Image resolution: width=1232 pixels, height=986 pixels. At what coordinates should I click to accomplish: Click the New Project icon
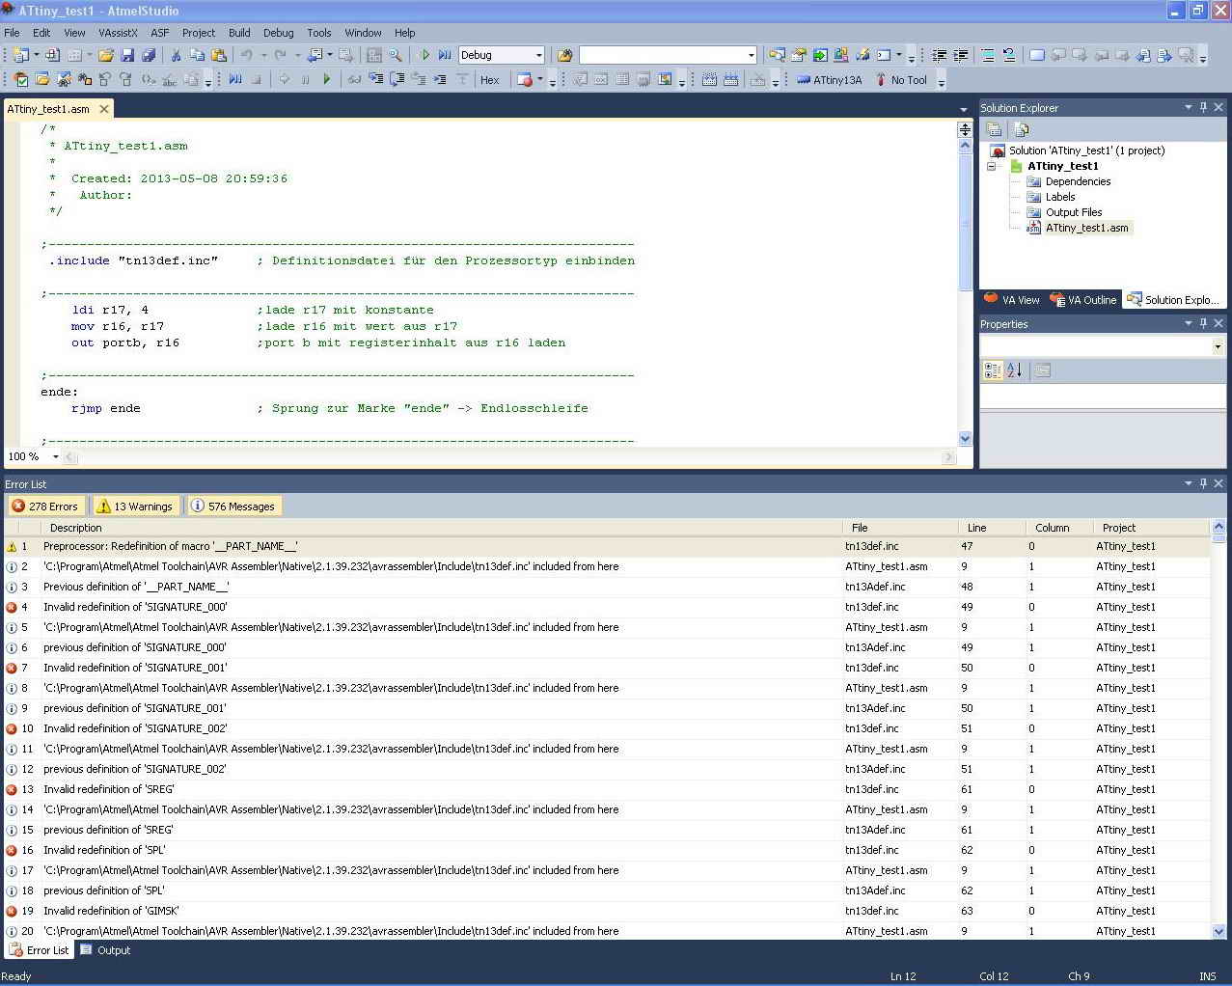tap(21, 55)
